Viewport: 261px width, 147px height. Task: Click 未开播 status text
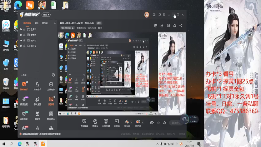[x=182, y=134]
